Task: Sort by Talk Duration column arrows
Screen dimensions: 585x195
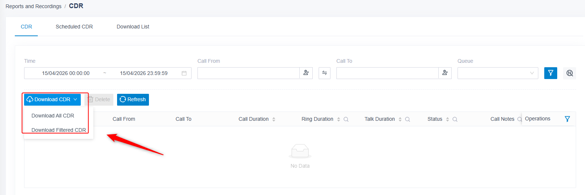Action: pos(400,119)
